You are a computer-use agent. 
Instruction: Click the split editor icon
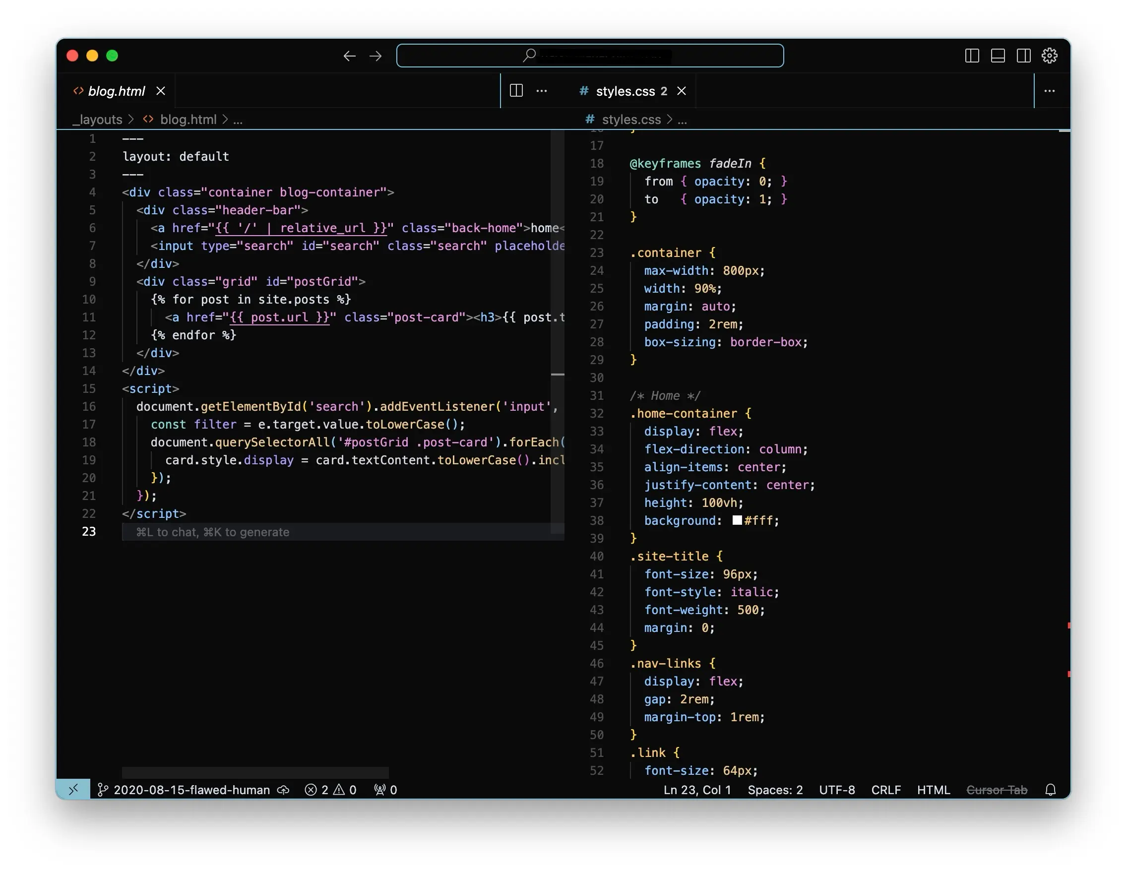click(x=516, y=91)
